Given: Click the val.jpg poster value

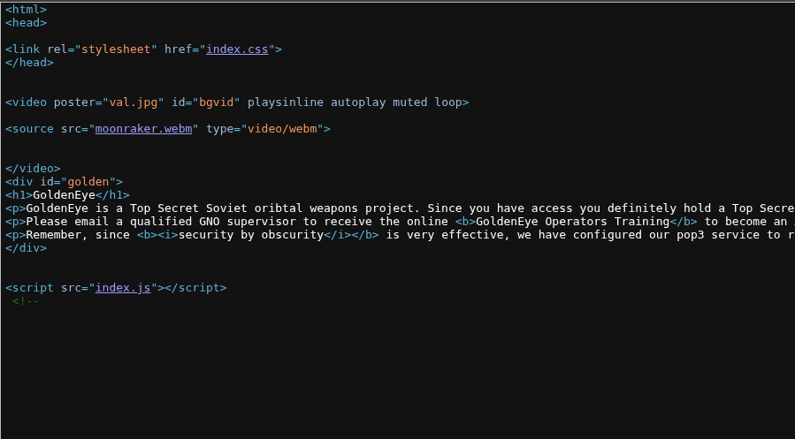Looking at the screenshot, I should [133, 102].
